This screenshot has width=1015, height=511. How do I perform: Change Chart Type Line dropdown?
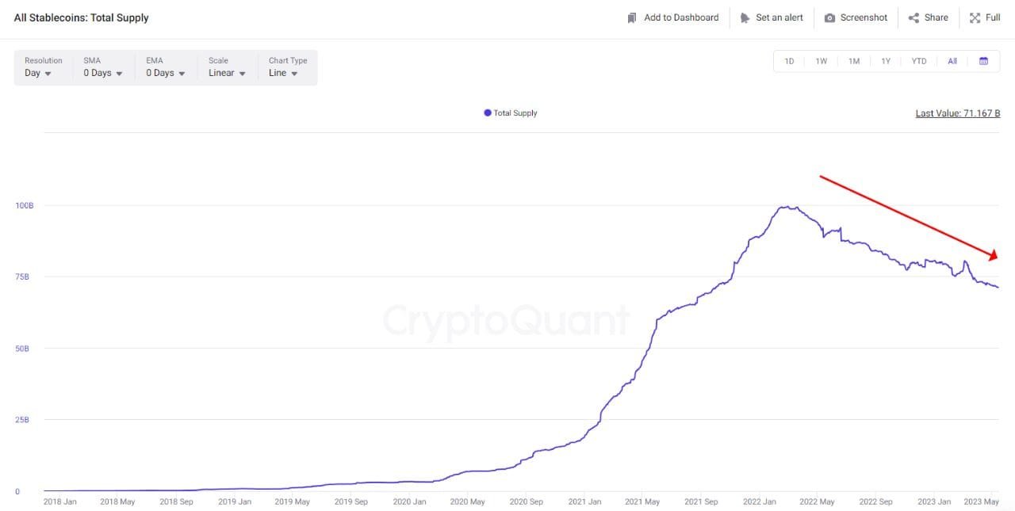click(283, 73)
